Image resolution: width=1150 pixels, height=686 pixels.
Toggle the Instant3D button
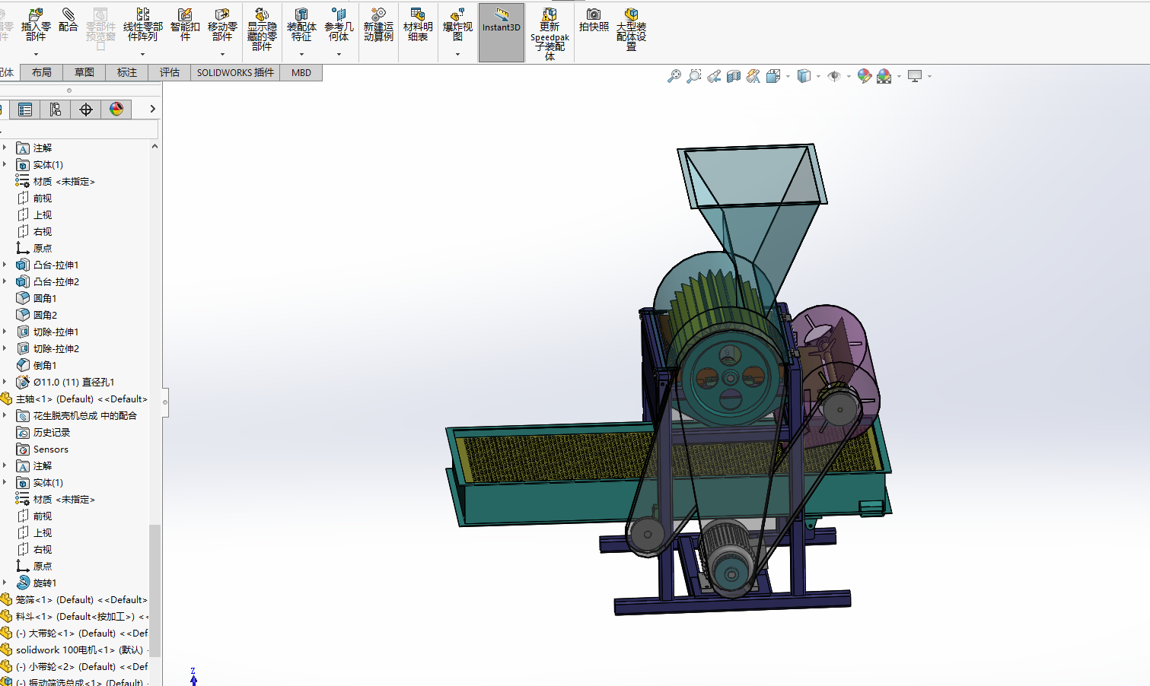click(x=502, y=32)
